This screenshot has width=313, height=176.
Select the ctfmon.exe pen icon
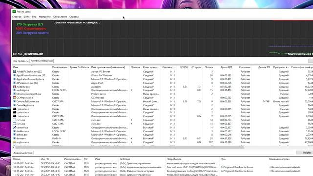(x=14, y=127)
